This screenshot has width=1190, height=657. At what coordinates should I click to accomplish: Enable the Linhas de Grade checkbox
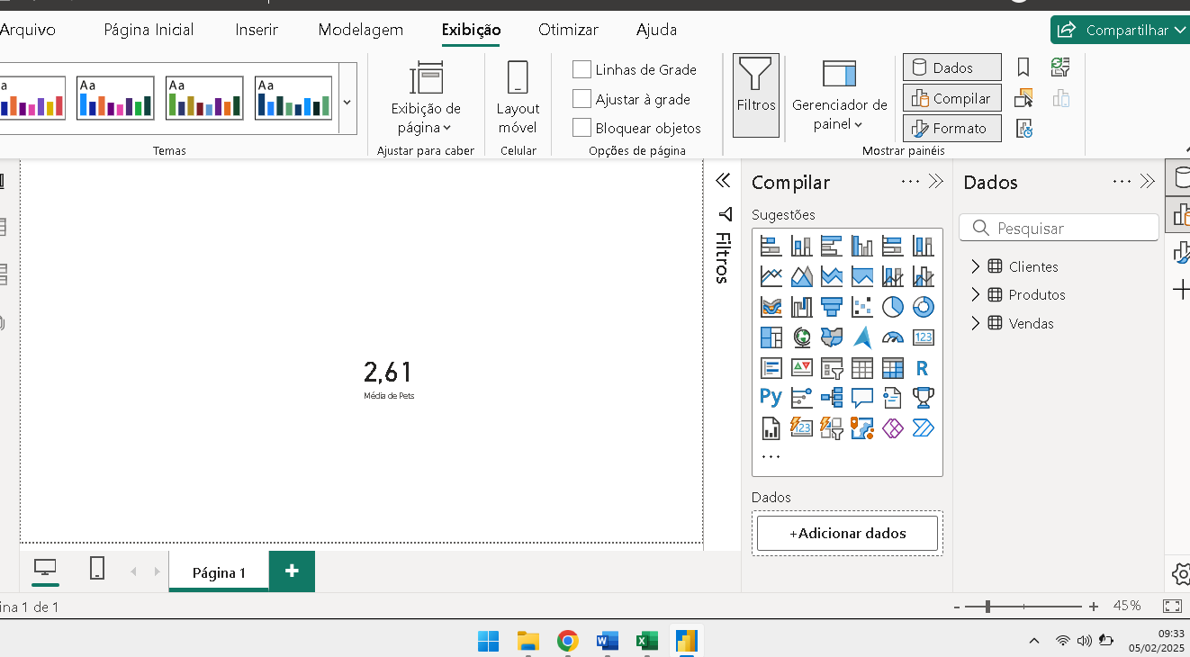[581, 69]
